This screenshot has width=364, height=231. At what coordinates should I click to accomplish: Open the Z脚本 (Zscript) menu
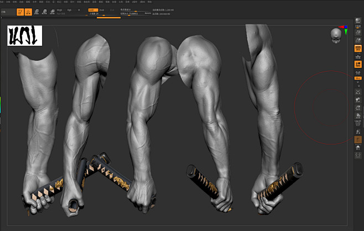pos(143,2)
